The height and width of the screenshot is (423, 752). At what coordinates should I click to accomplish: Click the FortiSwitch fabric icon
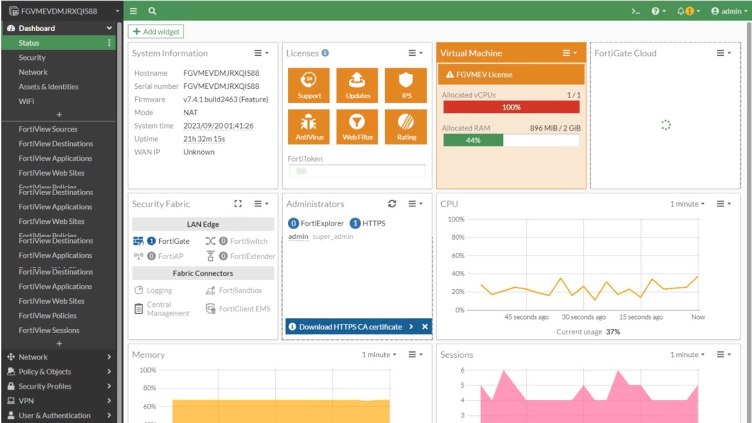coord(210,241)
